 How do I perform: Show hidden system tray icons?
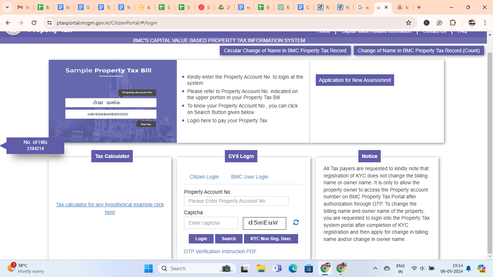pos(375,268)
